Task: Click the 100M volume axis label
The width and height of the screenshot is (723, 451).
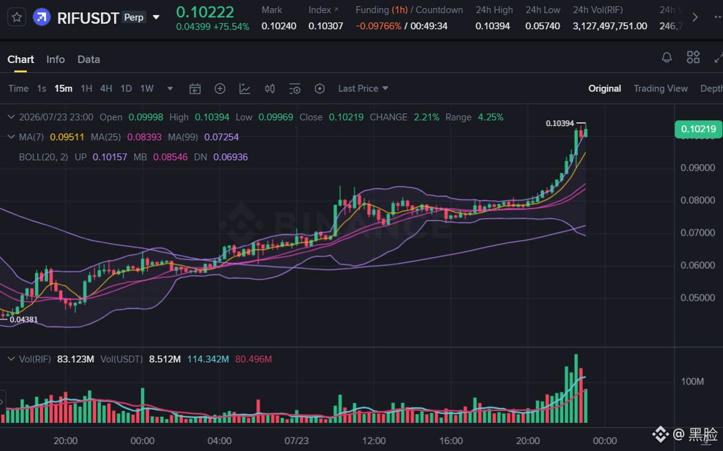Action: 692,382
